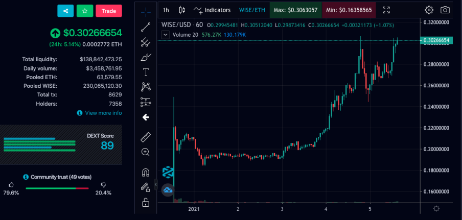
Task: Click the Min: $0.16358565 label
Action: pos(349,10)
